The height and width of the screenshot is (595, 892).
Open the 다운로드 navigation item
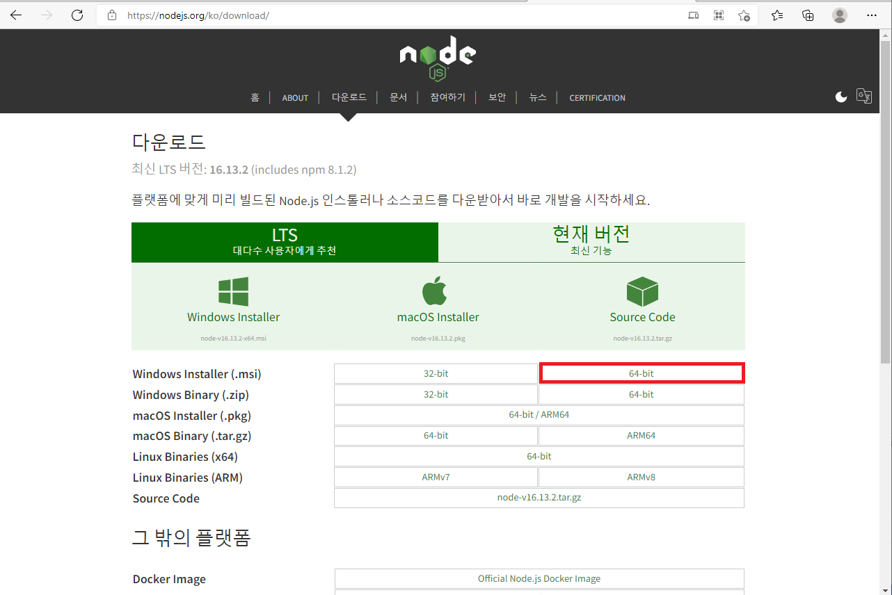coord(349,97)
